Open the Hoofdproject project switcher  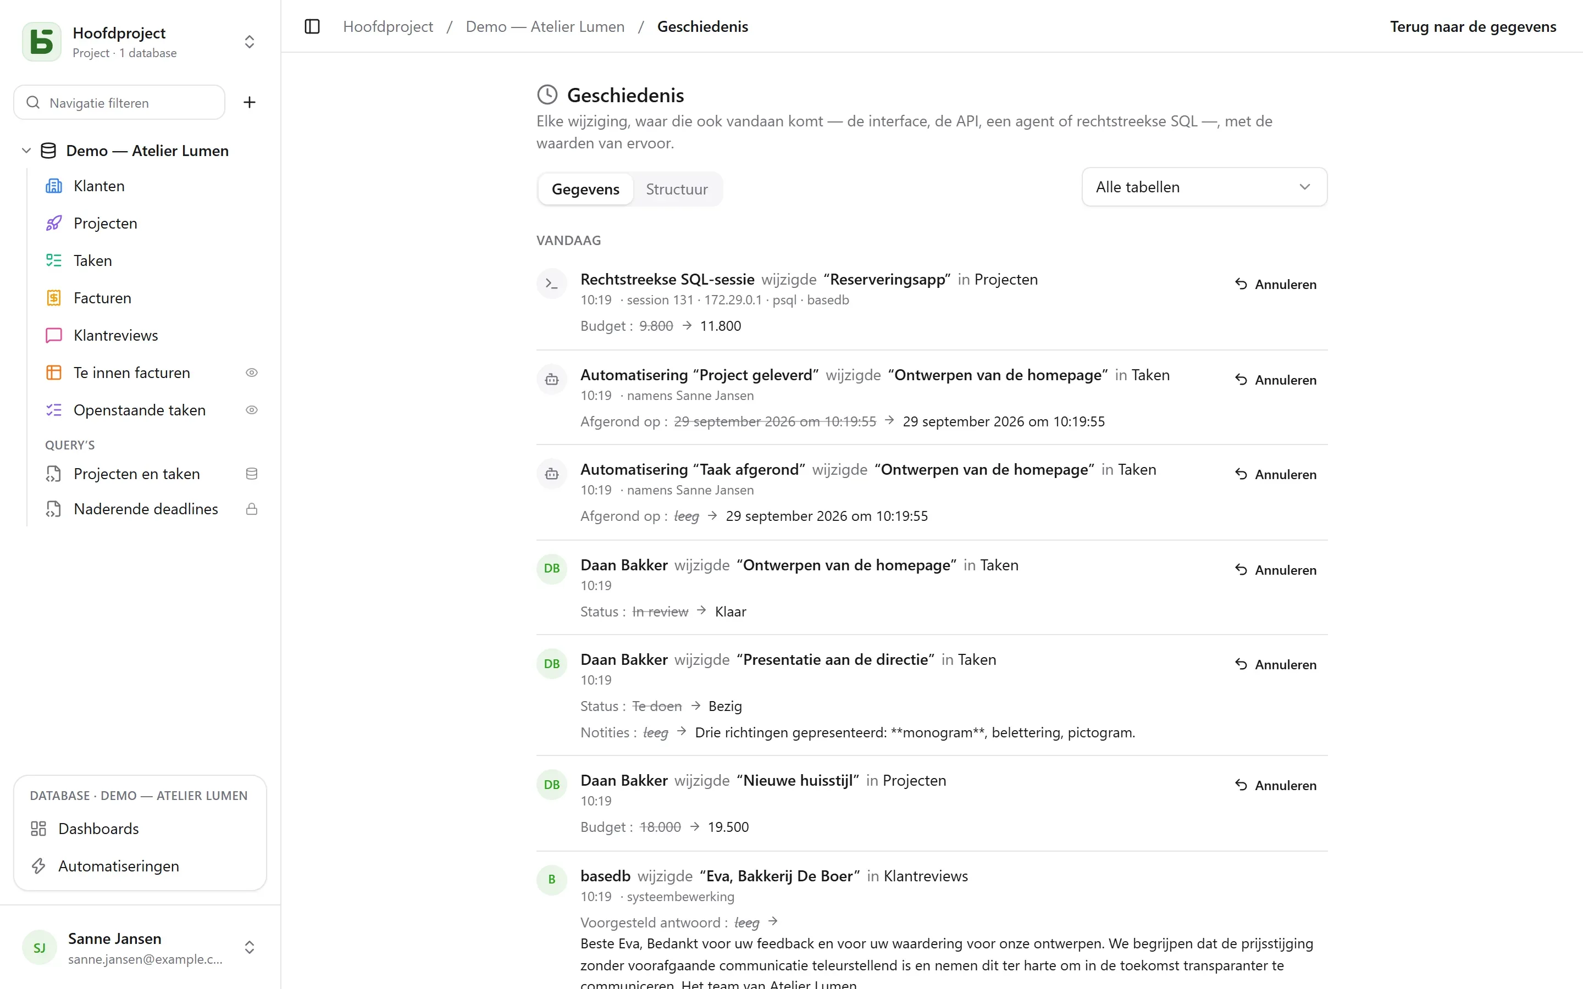(x=140, y=41)
